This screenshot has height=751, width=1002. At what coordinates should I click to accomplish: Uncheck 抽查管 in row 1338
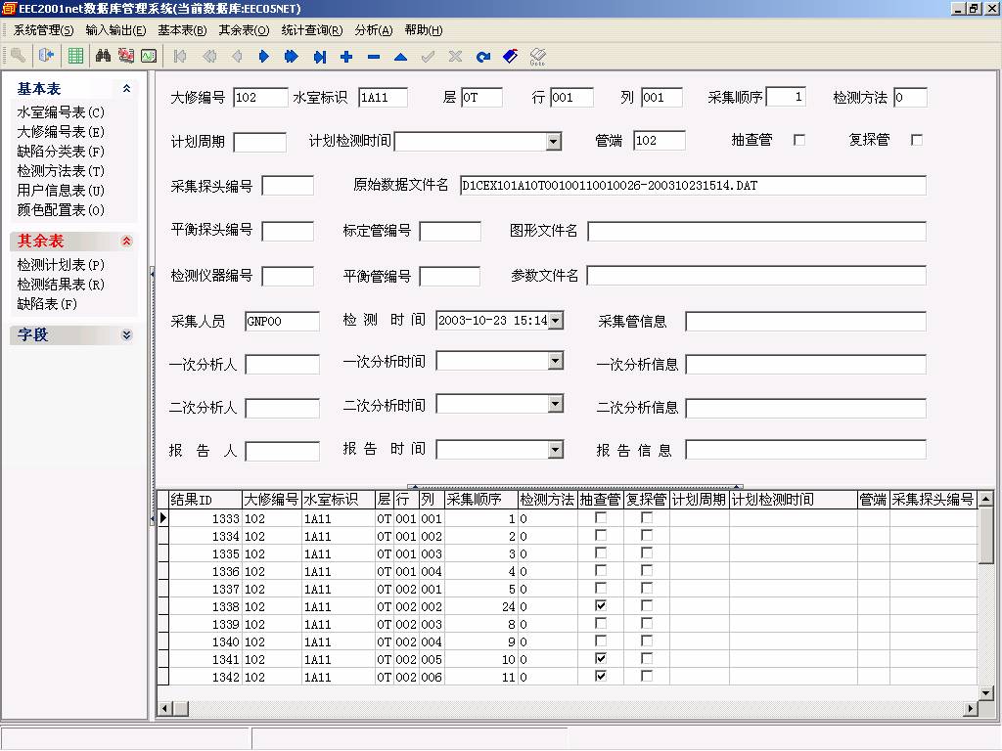click(601, 606)
